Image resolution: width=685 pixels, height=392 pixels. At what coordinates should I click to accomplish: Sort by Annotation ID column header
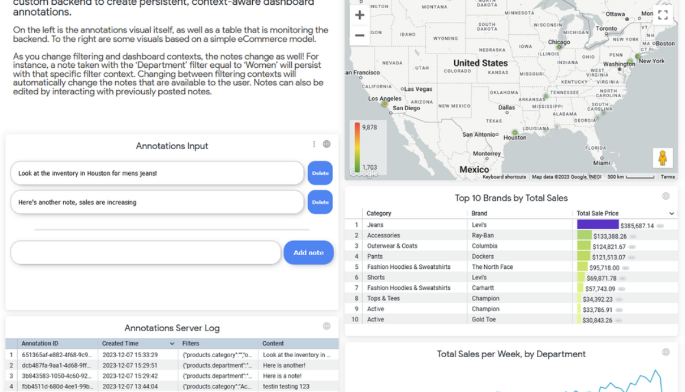[x=40, y=344]
